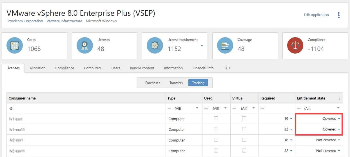This screenshot has height=157, width=350.
Task: Click the Licenses ribbon badge icon
Action: pos(85,45)
